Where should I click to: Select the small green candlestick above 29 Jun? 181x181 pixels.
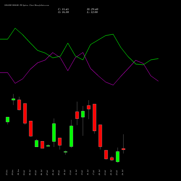tap(13, 100)
